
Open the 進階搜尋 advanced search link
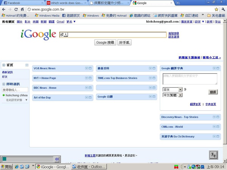174,33
